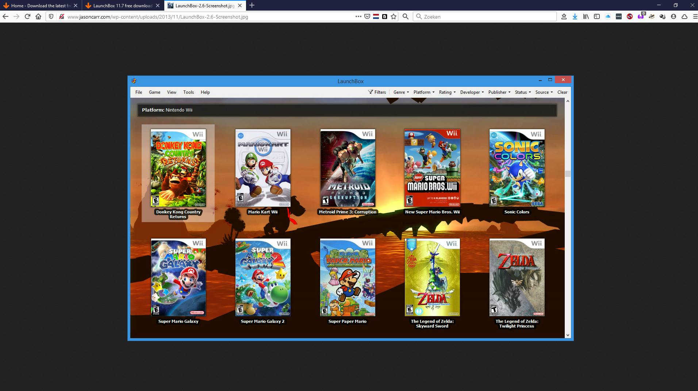
Task: Expand the Platform filter dropdown
Action: tap(424, 92)
